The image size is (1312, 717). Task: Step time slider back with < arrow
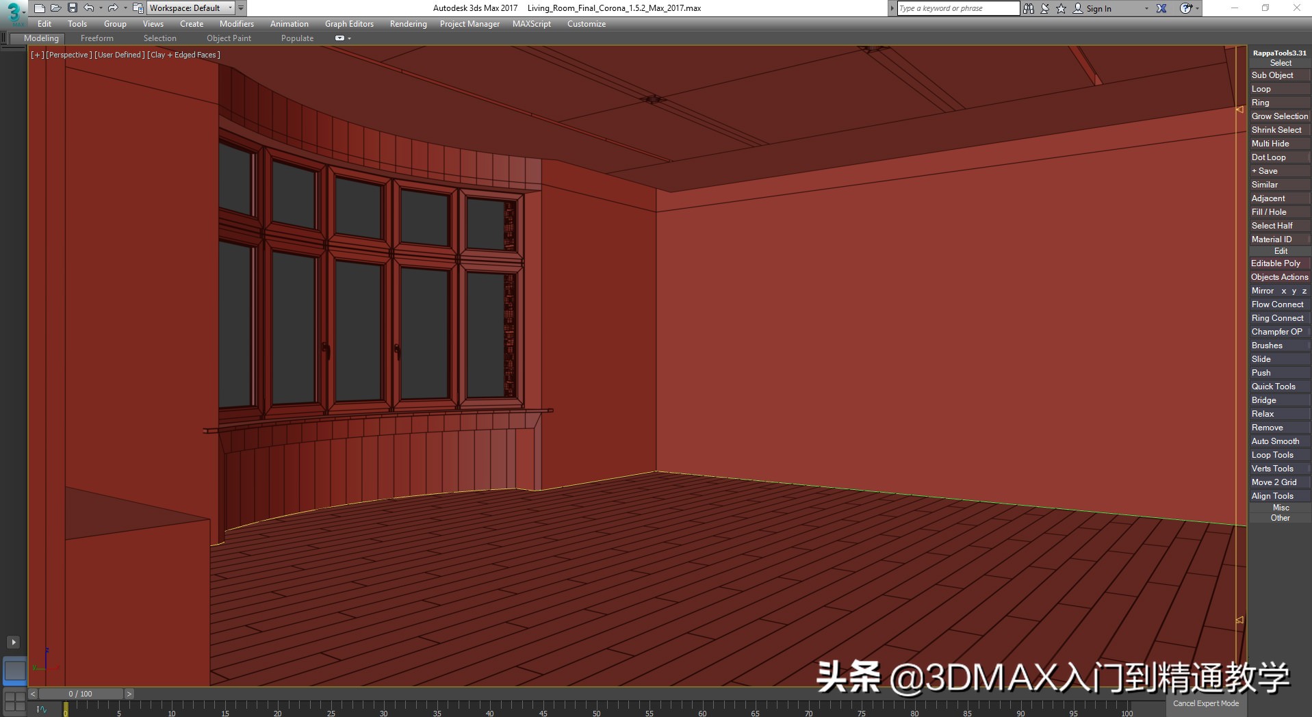tap(32, 694)
